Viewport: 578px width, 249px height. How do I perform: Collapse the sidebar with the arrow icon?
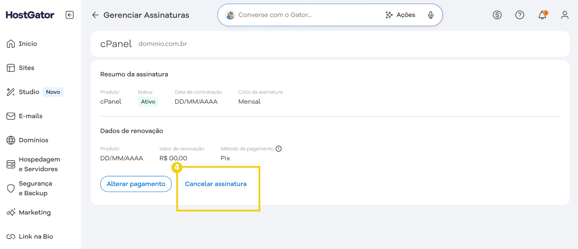pos(69,15)
